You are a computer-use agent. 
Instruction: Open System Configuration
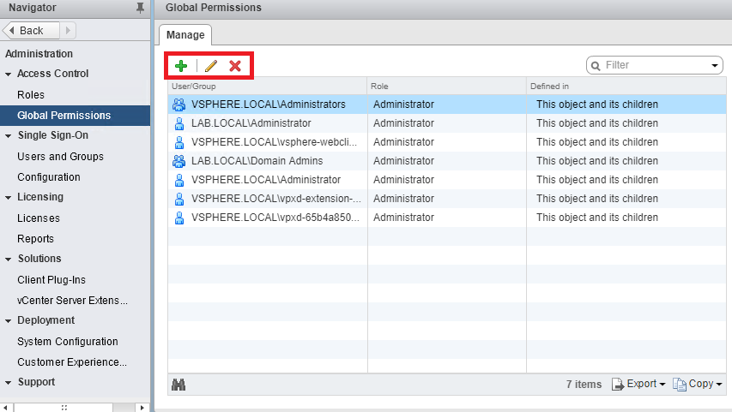pyautogui.click(x=68, y=342)
